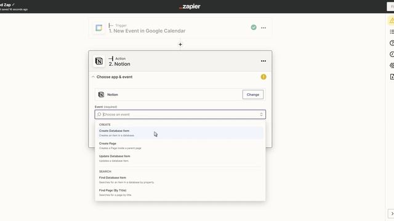This screenshot has width=394, height=221.
Task: Click the SEARCH section heading
Action: coord(105,171)
